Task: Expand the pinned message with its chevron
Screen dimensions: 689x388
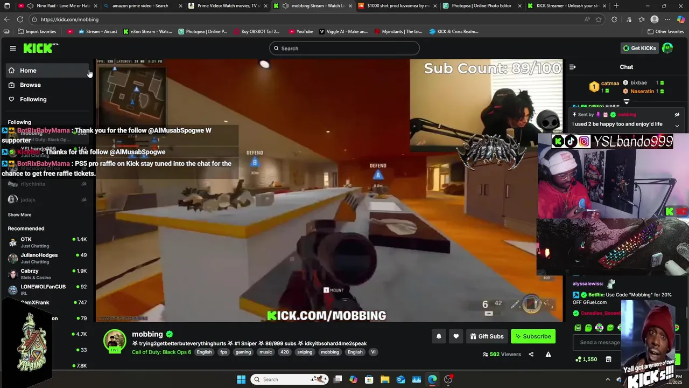Action: pos(677,125)
